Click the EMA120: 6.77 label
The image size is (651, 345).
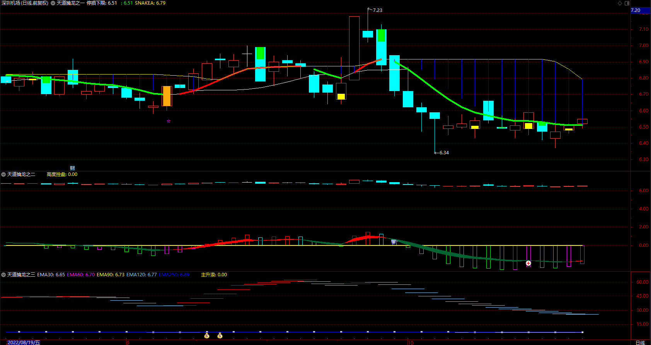pos(141,275)
